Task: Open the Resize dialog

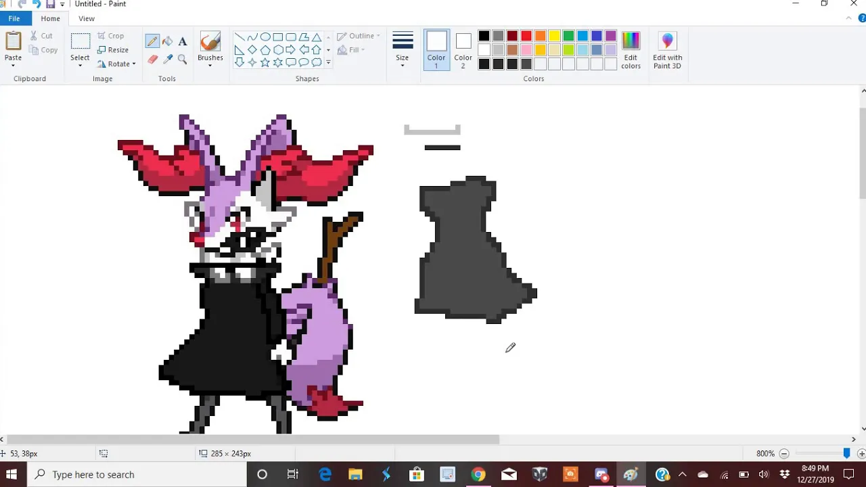Action: pos(112,50)
